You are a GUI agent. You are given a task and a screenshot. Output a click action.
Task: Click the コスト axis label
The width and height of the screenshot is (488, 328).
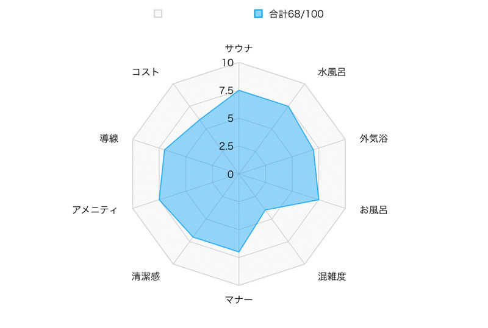coord(146,72)
